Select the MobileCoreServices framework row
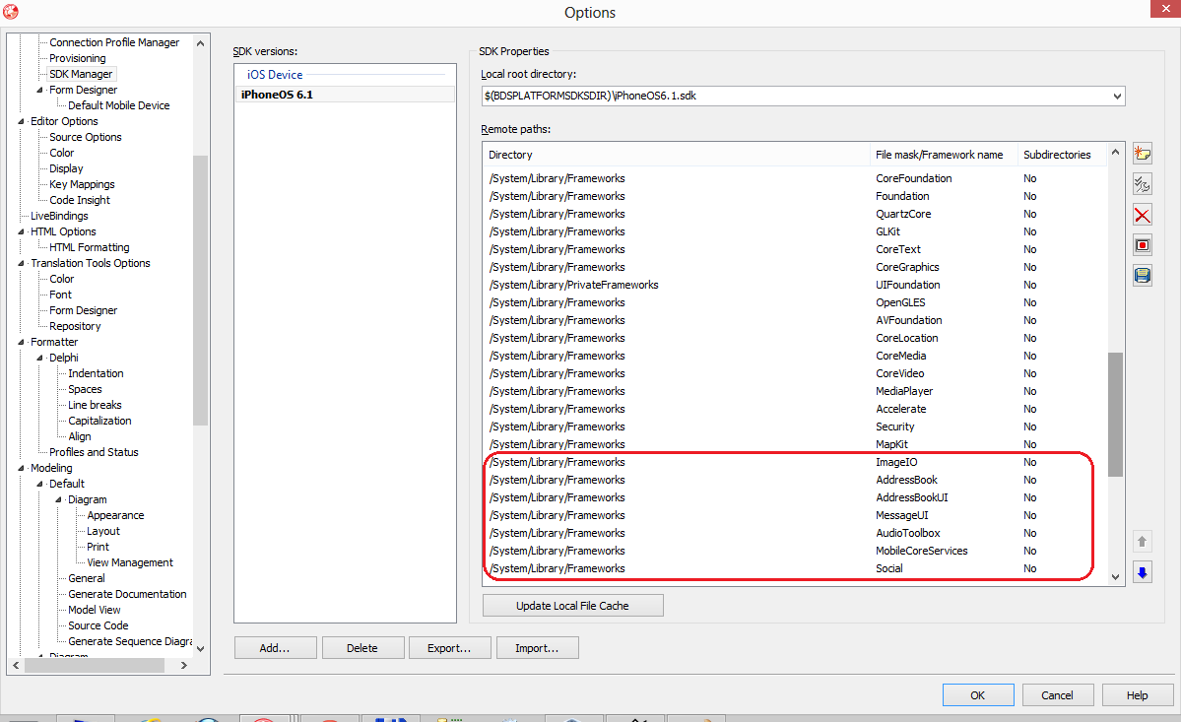The image size is (1181, 722). click(x=788, y=551)
